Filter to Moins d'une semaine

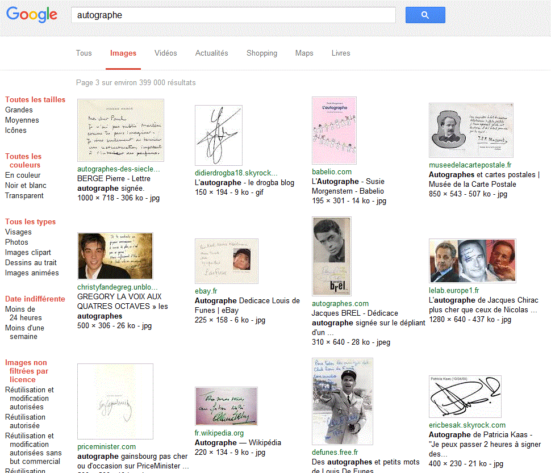click(24, 332)
